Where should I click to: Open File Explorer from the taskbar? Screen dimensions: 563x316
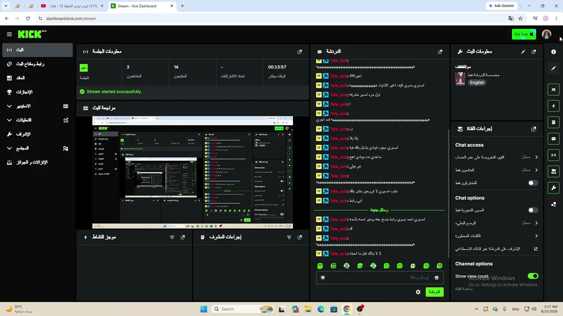coord(308,309)
